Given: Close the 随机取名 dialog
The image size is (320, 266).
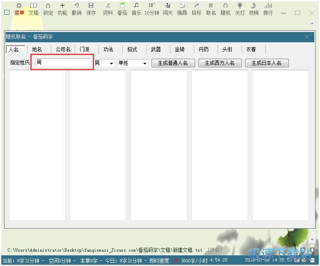Looking at the screenshot, I should pyautogui.click(x=306, y=37).
